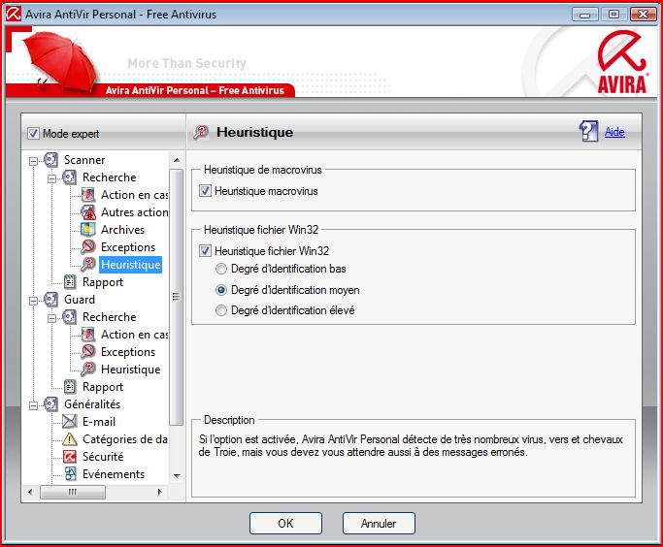The height and width of the screenshot is (547, 663).
Task: Click the Archives icon in tree
Action: coord(88,229)
